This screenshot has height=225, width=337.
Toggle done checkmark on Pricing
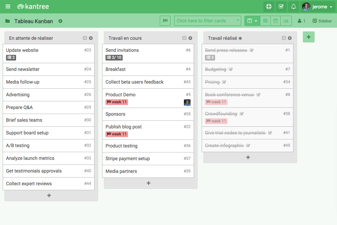tap(224, 82)
